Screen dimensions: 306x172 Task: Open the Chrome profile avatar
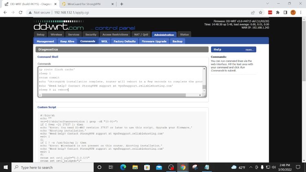point(293,13)
